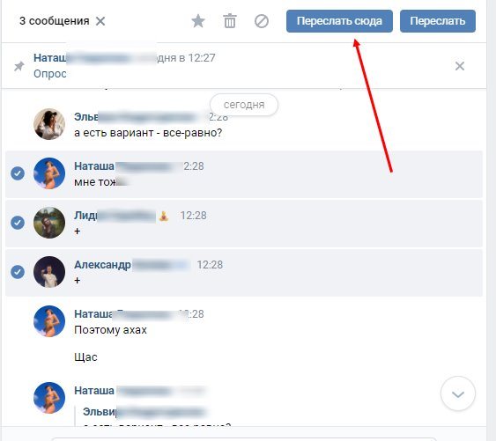Open Лидия's profile avatar
Screen dimensions: 496x441
49,223
